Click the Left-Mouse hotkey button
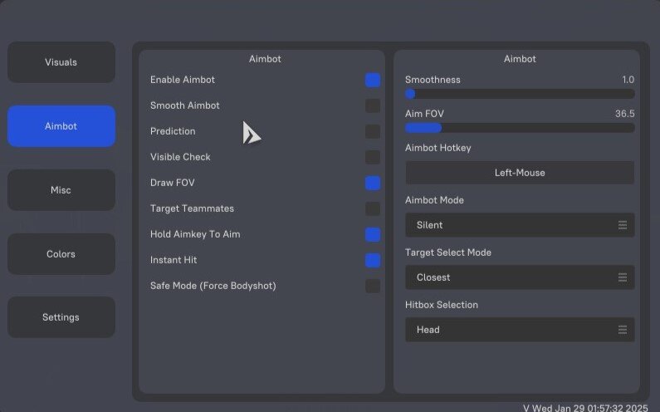This screenshot has height=412, width=660. tap(520, 173)
